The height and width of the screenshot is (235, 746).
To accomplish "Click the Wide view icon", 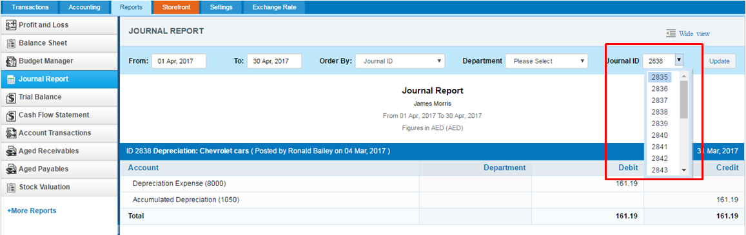I will click(x=671, y=33).
